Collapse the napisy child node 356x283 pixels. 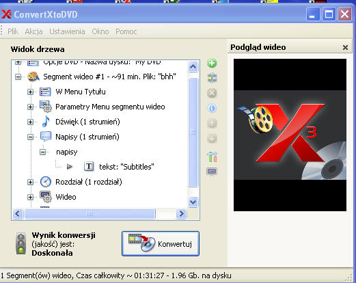point(42,152)
